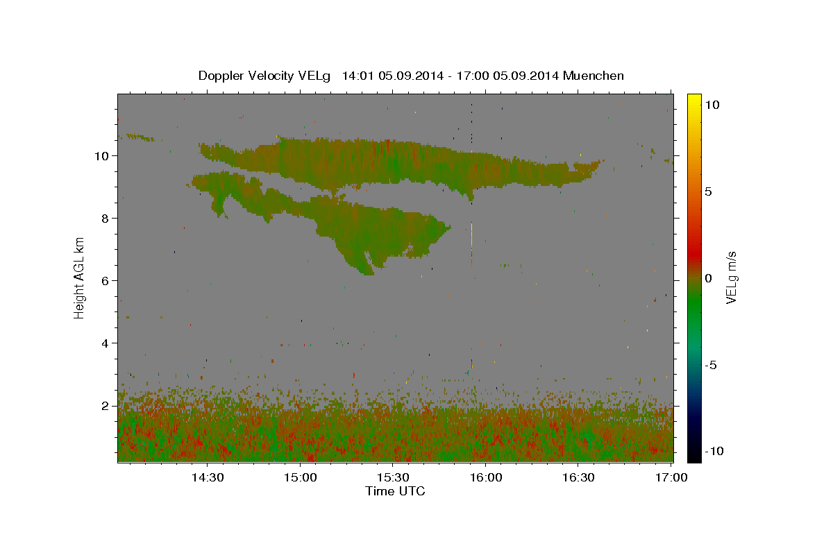Click 'Muenchen' in the plot title

coord(594,76)
